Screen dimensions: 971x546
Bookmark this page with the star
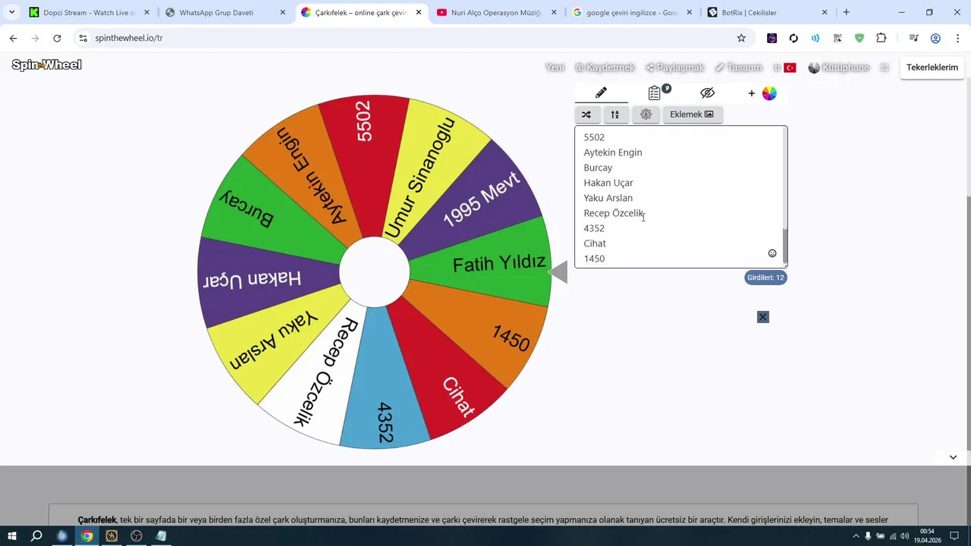[x=741, y=38]
